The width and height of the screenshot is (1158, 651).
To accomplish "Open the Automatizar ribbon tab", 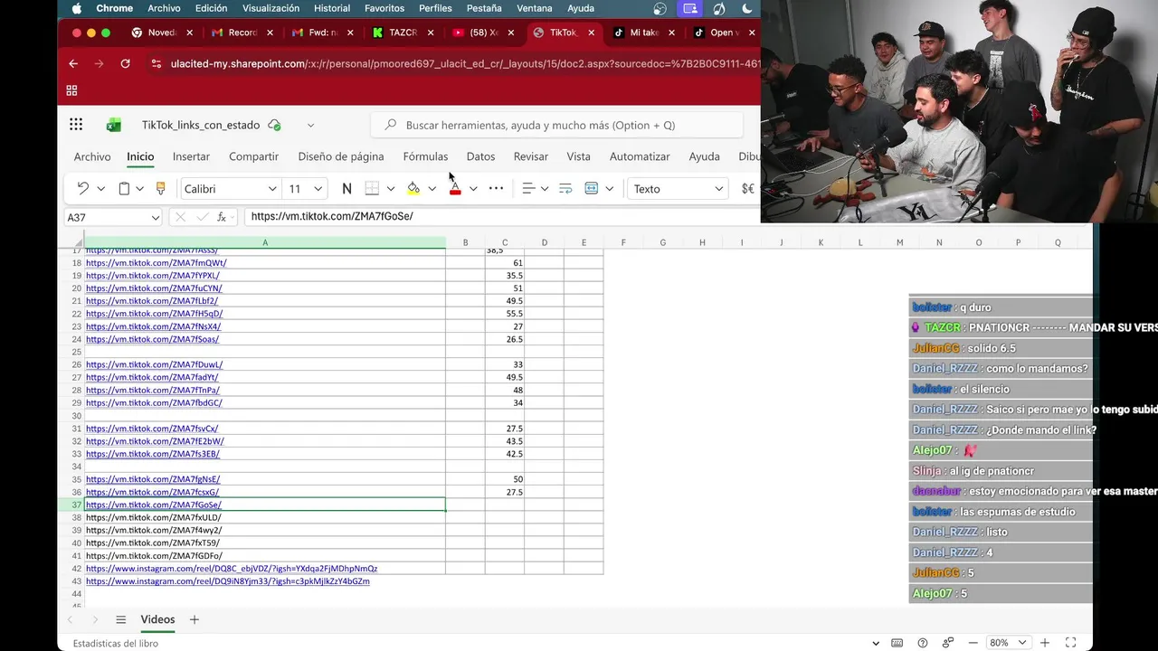I will (640, 156).
